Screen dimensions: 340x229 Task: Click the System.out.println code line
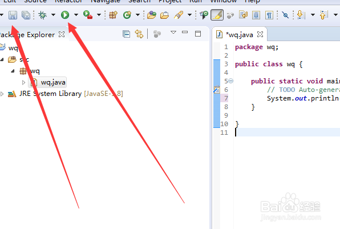click(x=303, y=98)
